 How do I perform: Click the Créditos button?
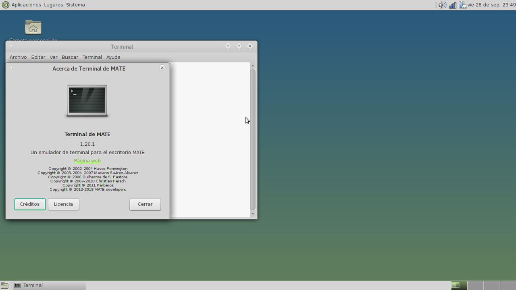pyautogui.click(x=30, y=204)
